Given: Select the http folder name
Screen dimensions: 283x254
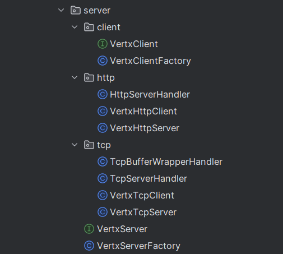Looking at the screenshot, I should [106, 78].
